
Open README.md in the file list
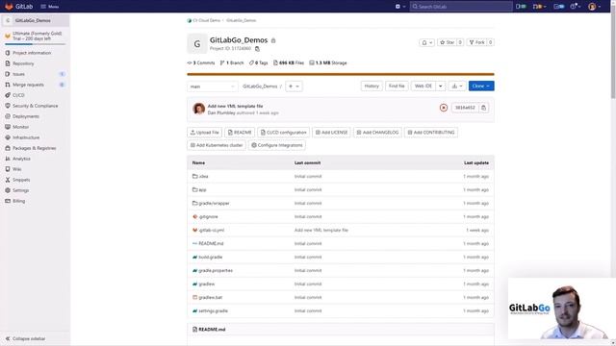point(211,243)
